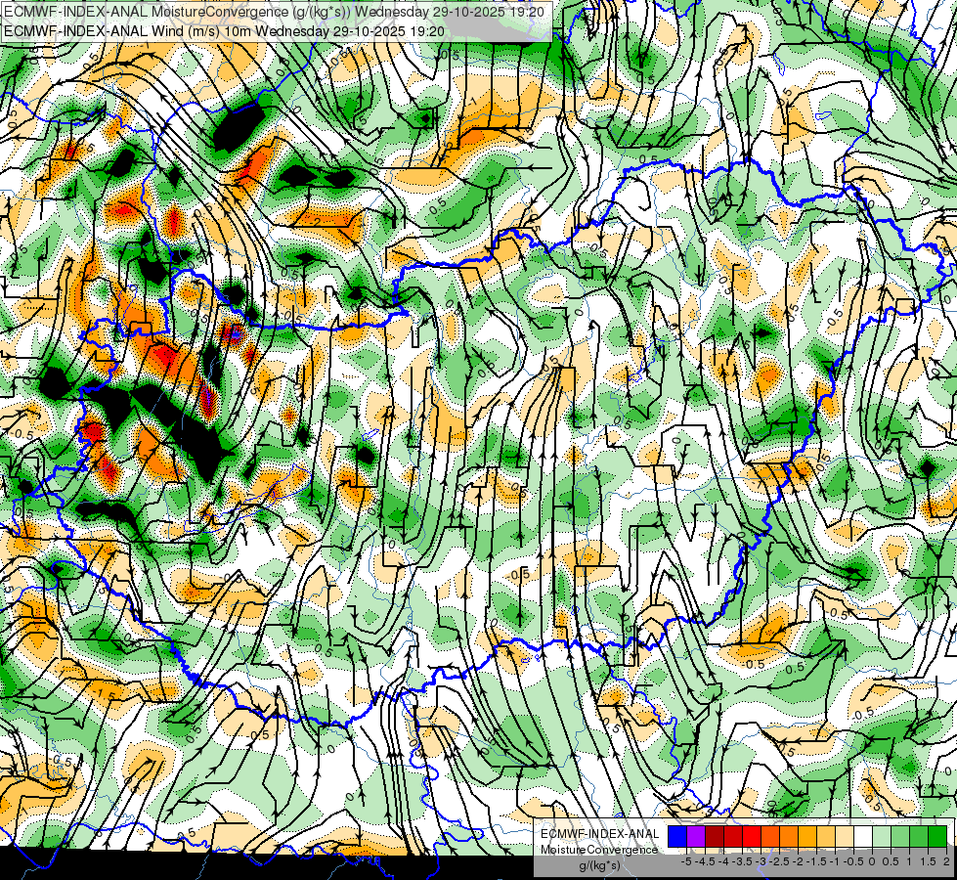Click the -1 tick label on legend scale

[x=836, y=861]
